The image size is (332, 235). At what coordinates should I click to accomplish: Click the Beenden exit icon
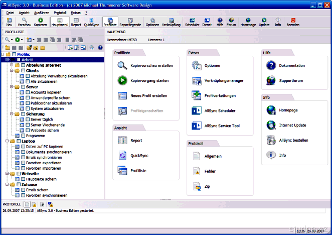(293, 21)
